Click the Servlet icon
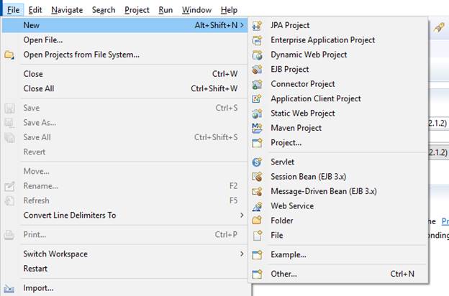This screenshot has width=449, height=296. point(258,162)
